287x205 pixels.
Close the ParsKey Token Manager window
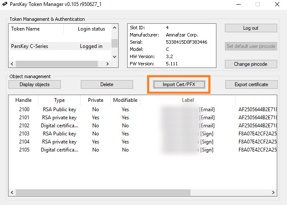click(x=277, y=4)
